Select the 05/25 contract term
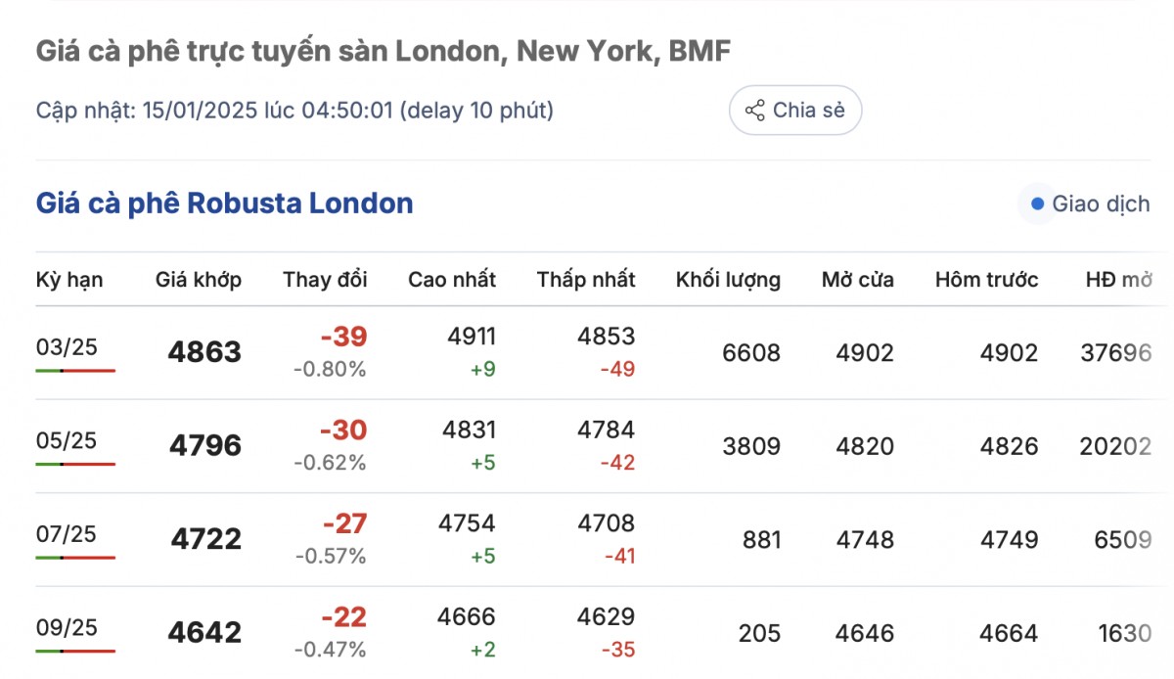1174x679 pixels. [x=67, y=440]
